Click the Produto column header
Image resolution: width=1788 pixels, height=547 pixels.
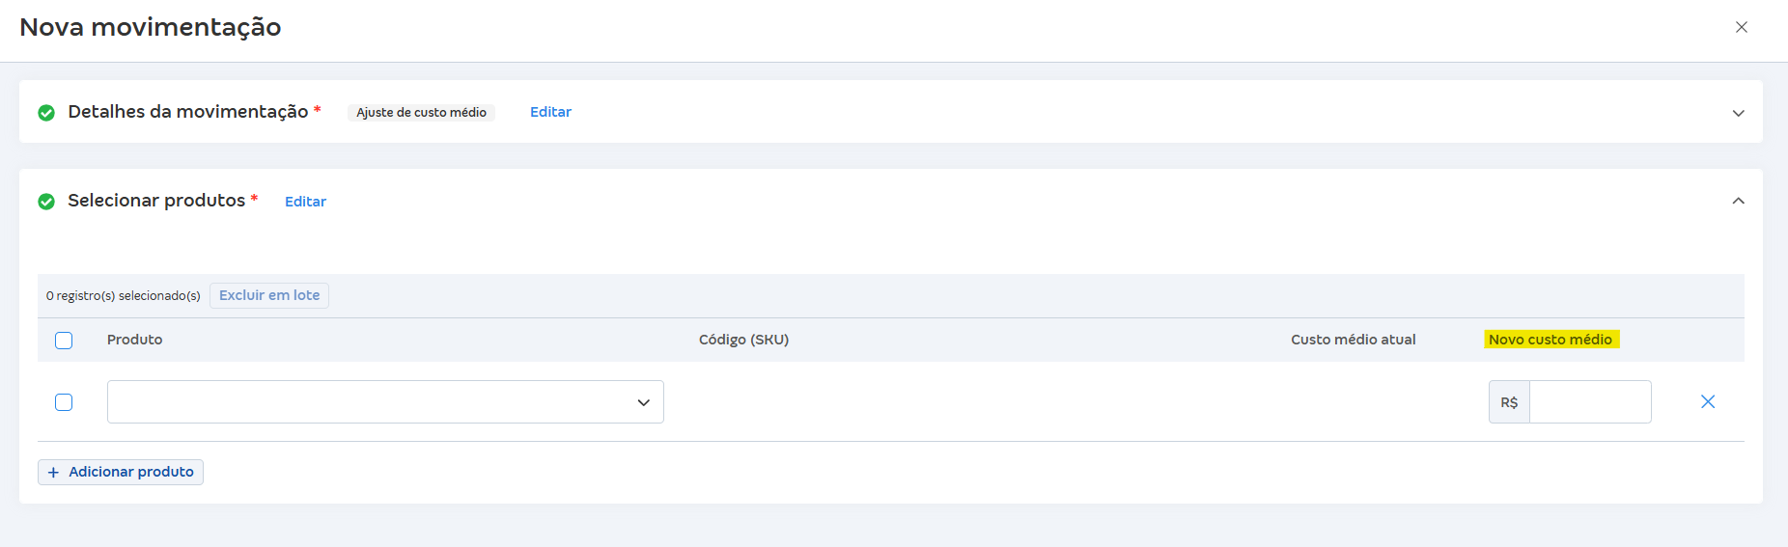134,340
